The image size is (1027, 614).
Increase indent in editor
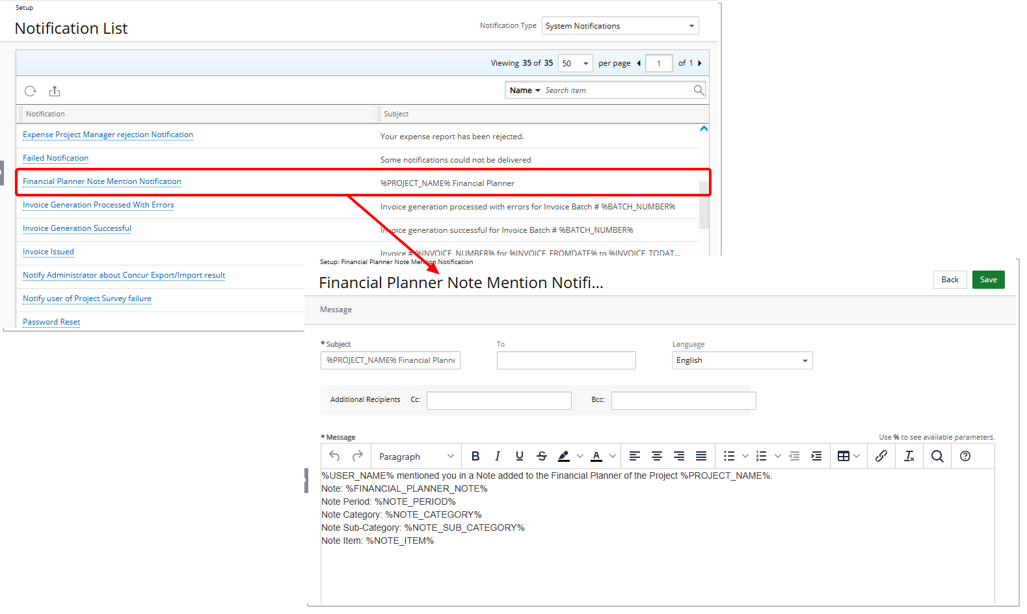click(816, 456)
